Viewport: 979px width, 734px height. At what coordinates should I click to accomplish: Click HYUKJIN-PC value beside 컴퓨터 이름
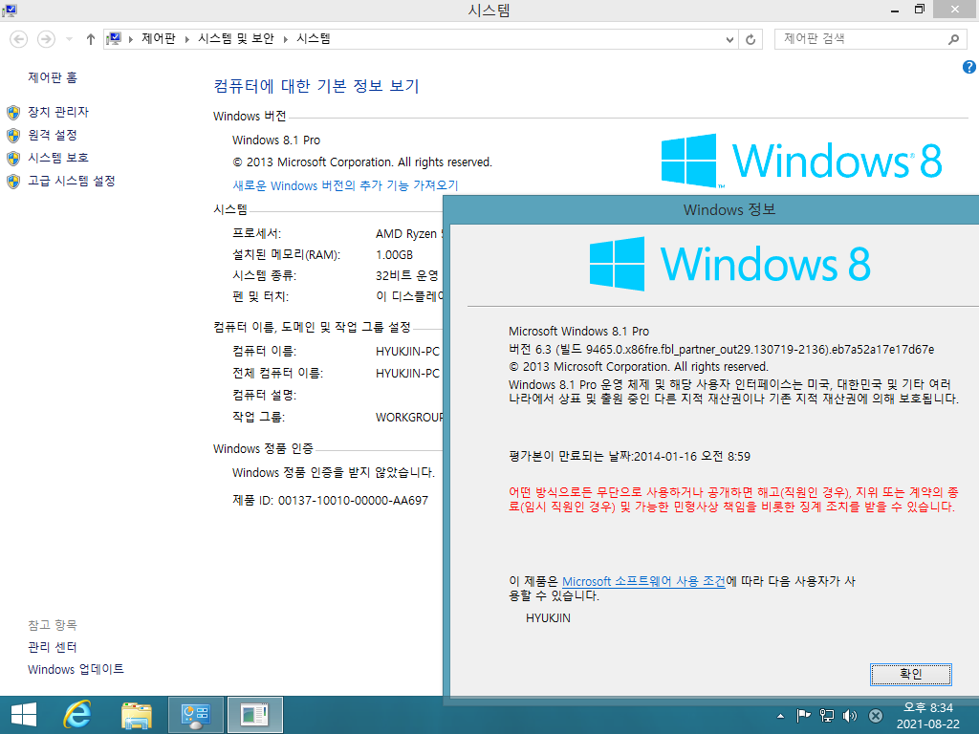[407, 352]
